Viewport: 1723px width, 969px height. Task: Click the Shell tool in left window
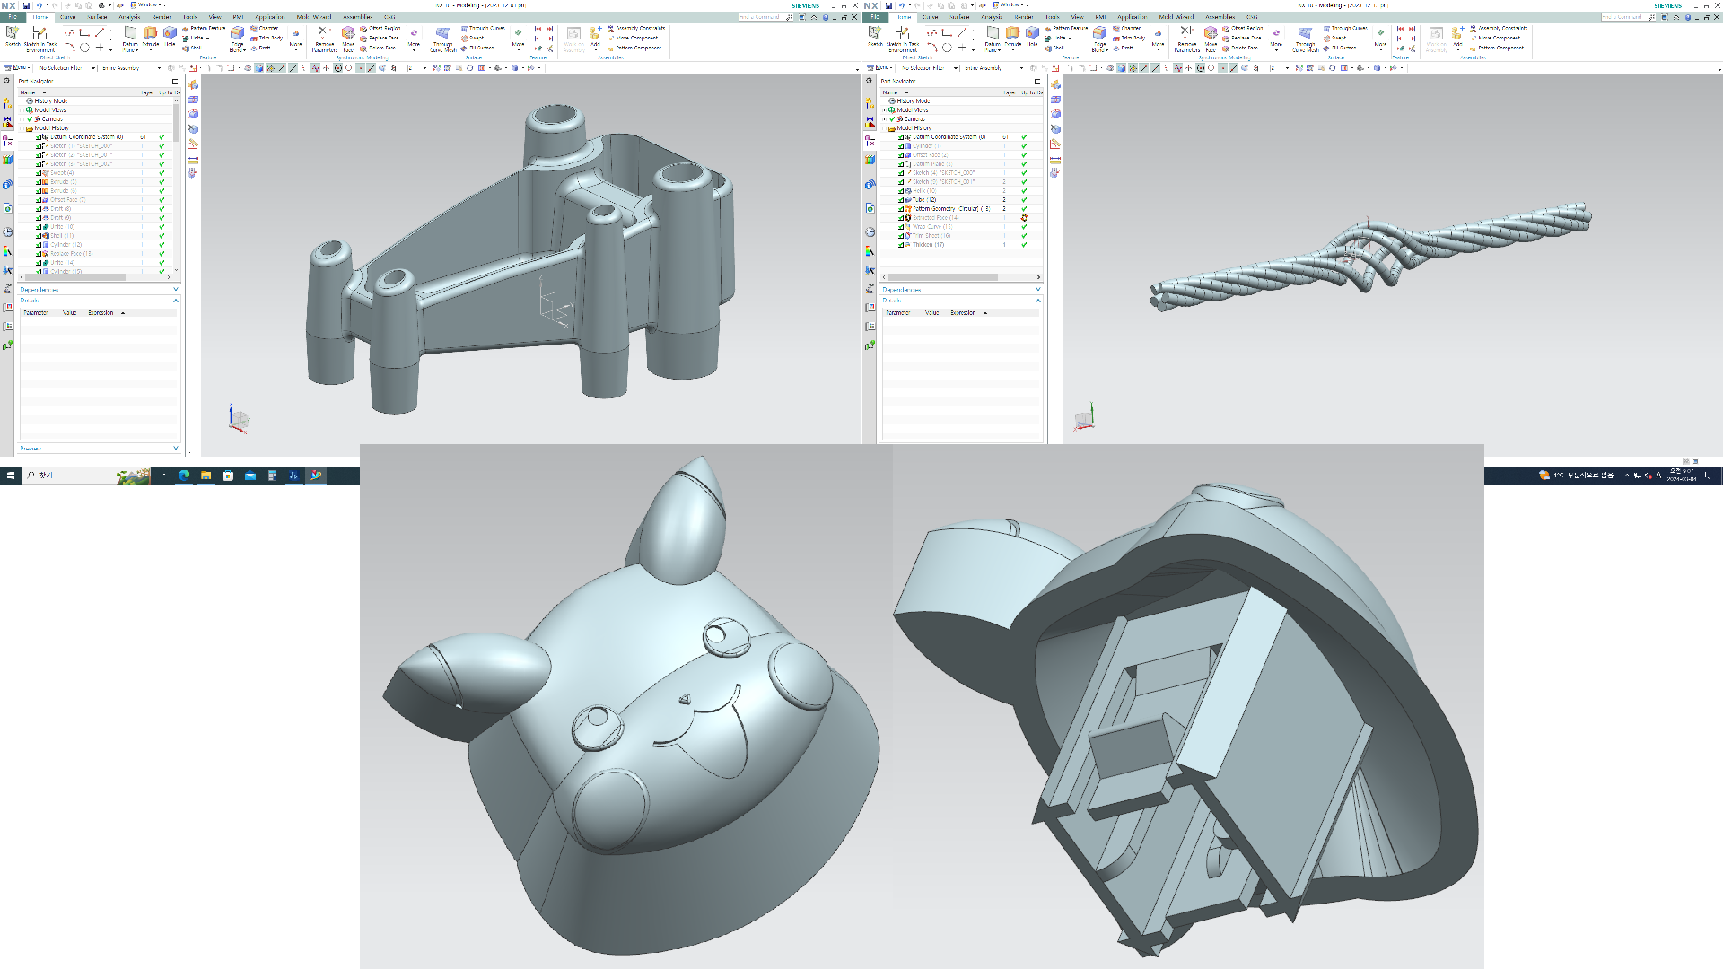click(x=192, y=48)
